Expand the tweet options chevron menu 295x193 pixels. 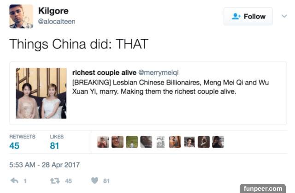point(284,16)
